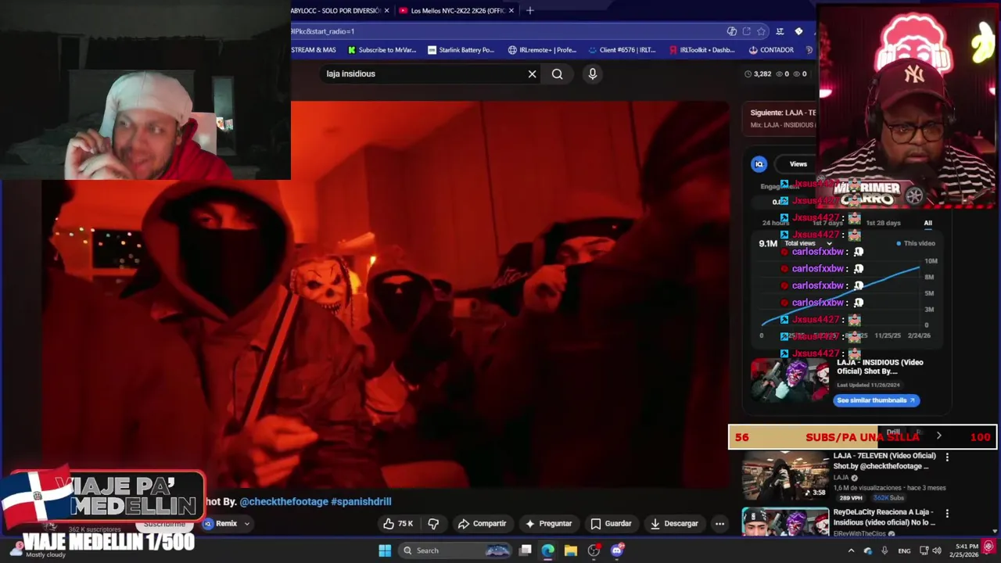Image resolution: width=1001 pixels, height=563 pixels.
Task: Open Subscribe to MrVar bookmark
Action: pyautogui.click(x=382, y=50)
